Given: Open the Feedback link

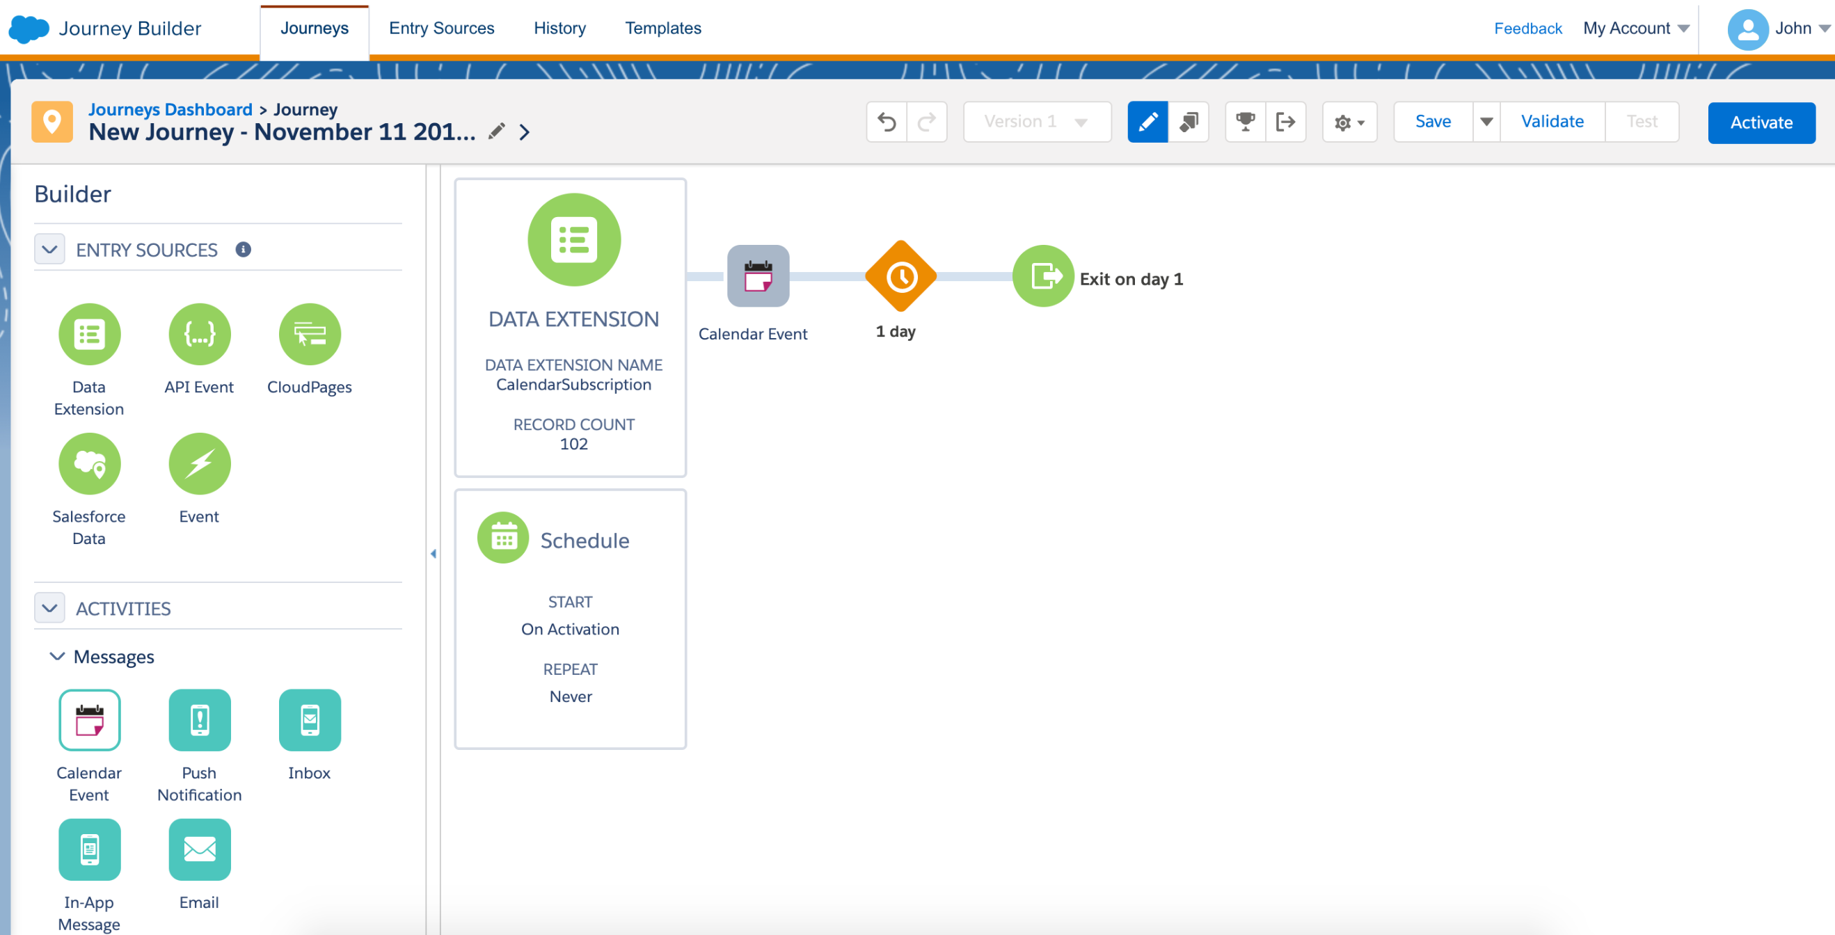Looking at the screenshot, I should pyautogui.click(x=1527, y=29).
